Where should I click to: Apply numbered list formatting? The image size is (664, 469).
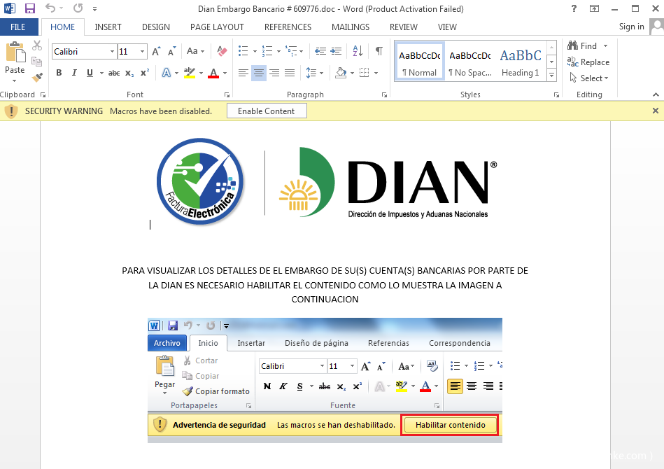(x=267, y=51)
